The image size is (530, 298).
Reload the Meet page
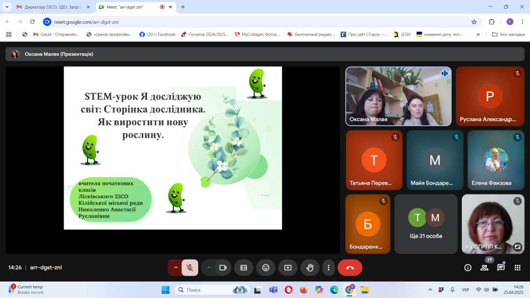point(33,22)
